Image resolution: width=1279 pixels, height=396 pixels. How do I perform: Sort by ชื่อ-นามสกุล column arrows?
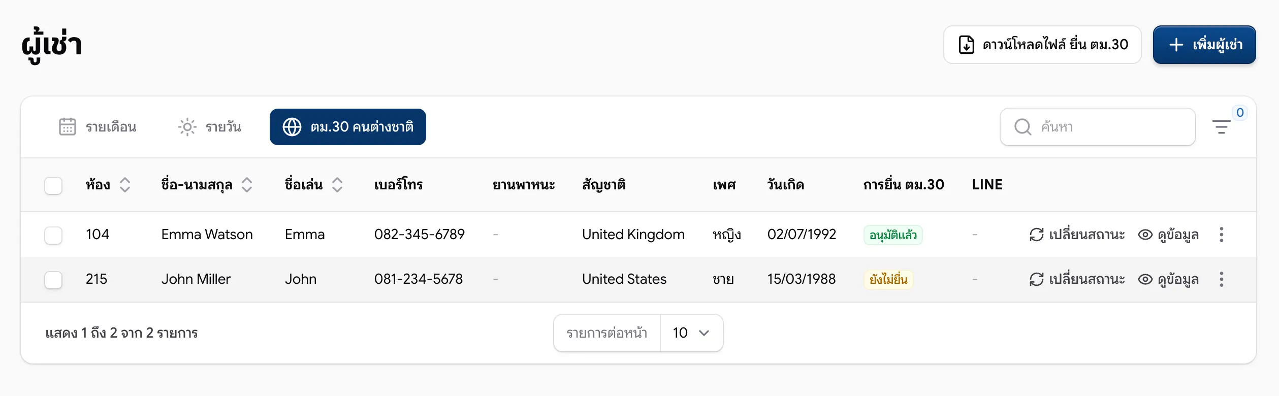click(x=247, y=185)
